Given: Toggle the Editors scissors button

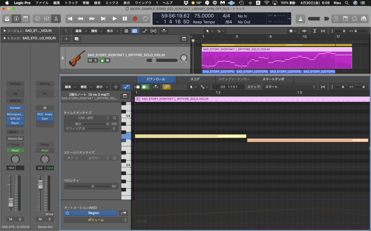Looking at the screenshot, I should tap(56, 18).
